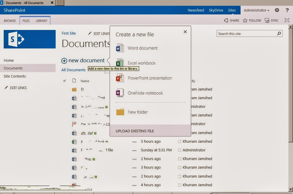Click the Sync icon
This screenshot has width=293, height=194.
(x=267, y=20)
